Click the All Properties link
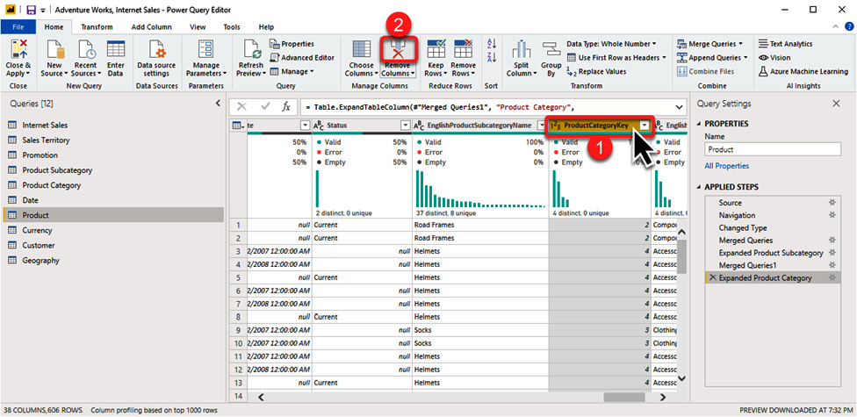The height and width of the screenshot is (417, 857). [727, 166]
